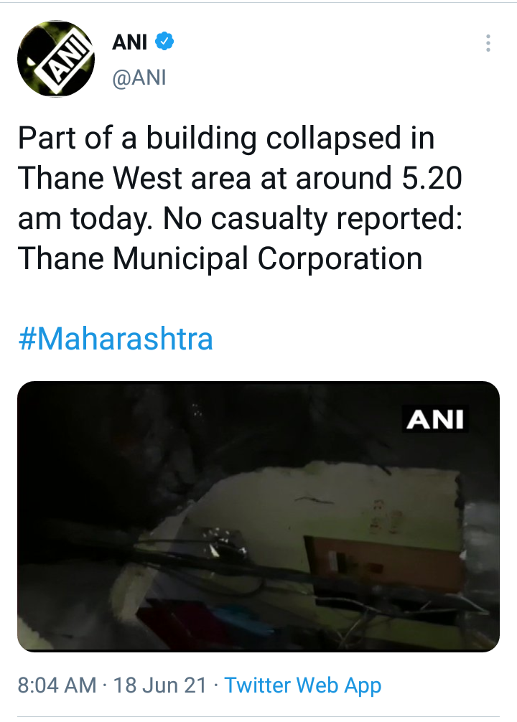Click the "Part of a building collapsed" line
517x722 pixels.
pyautogui.click(x=226, y=139)
